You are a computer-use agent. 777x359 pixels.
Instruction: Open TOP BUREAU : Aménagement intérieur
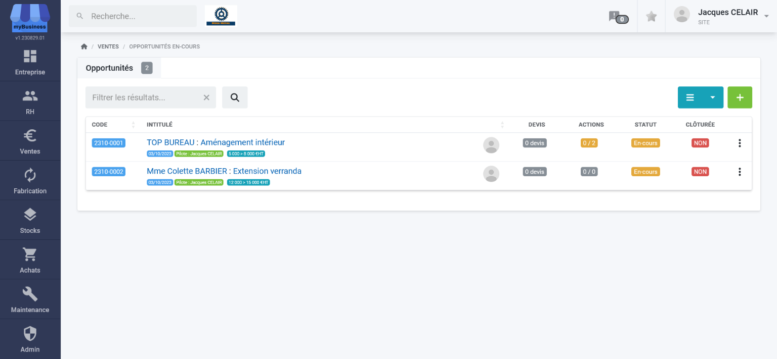(215, 142)
